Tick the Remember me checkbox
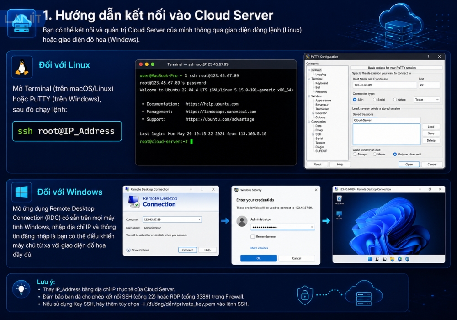Screen dimensions: 457x320 (253, 237)
